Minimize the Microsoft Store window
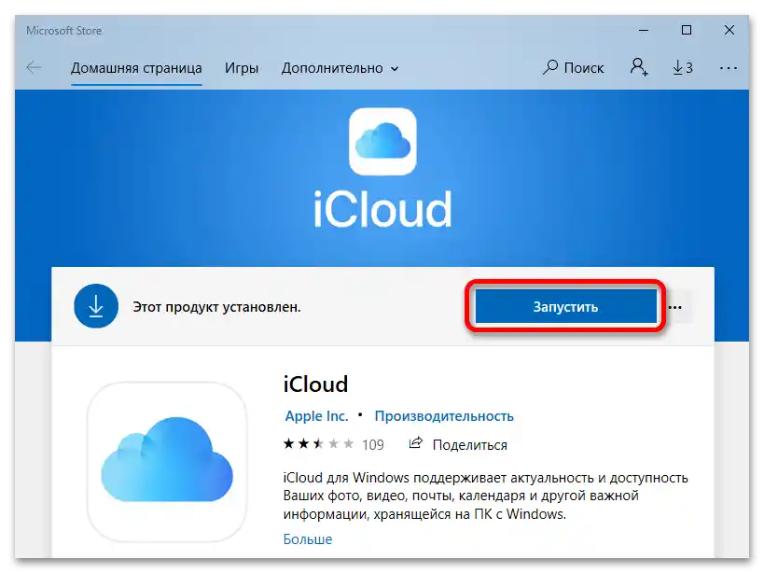The height and width of the screenshot is (573, 764). (x=644, y=30)
